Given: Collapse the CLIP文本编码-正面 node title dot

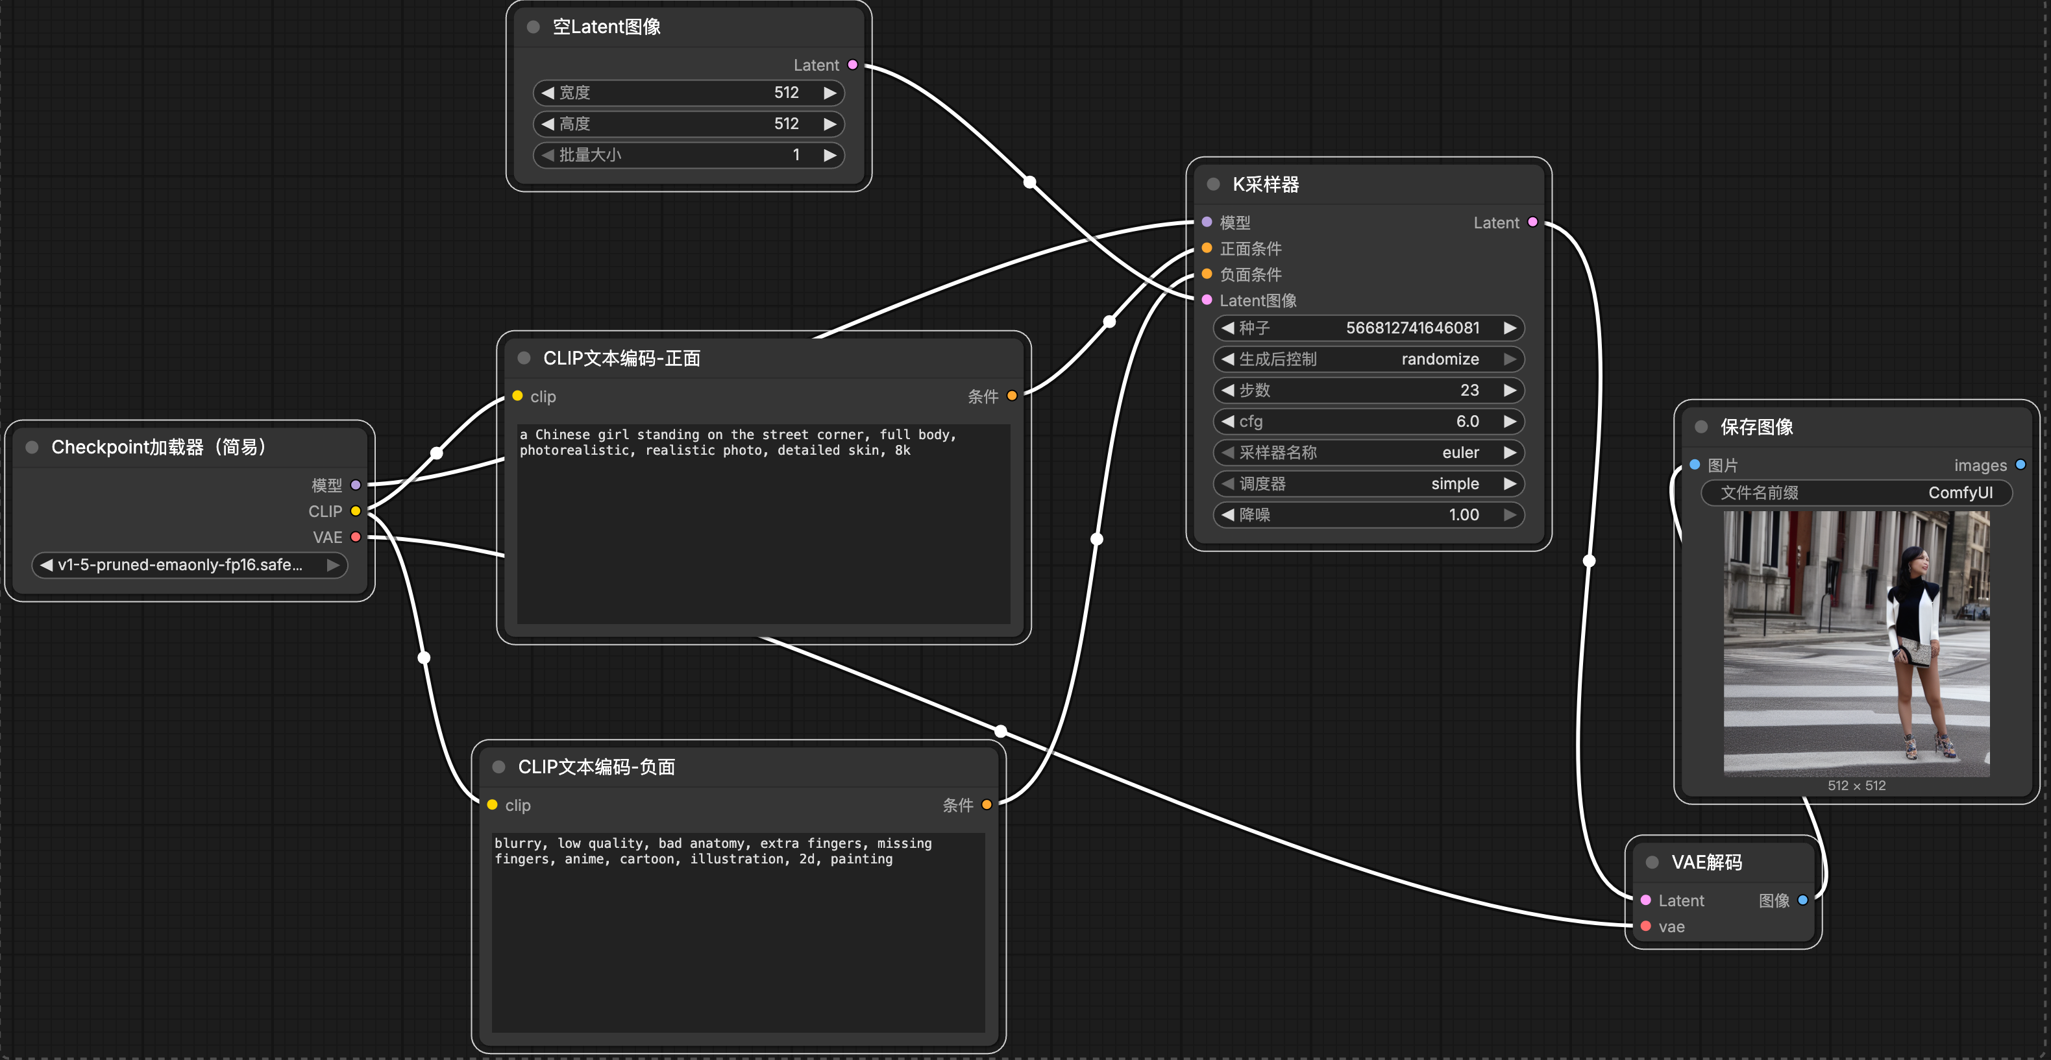Looking at the screenshot, I should pyautogui.click(x=523, y=358).
